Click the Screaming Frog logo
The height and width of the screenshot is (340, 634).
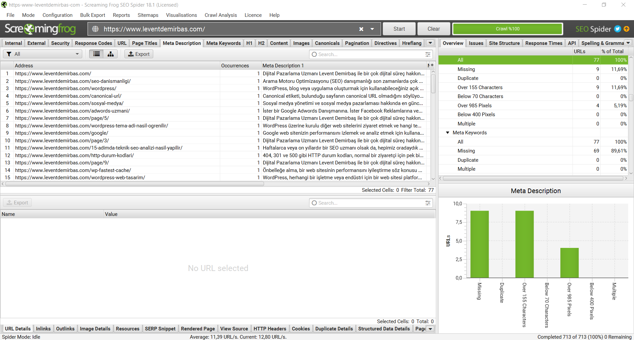pyautogui.click(x=40, y=29)
